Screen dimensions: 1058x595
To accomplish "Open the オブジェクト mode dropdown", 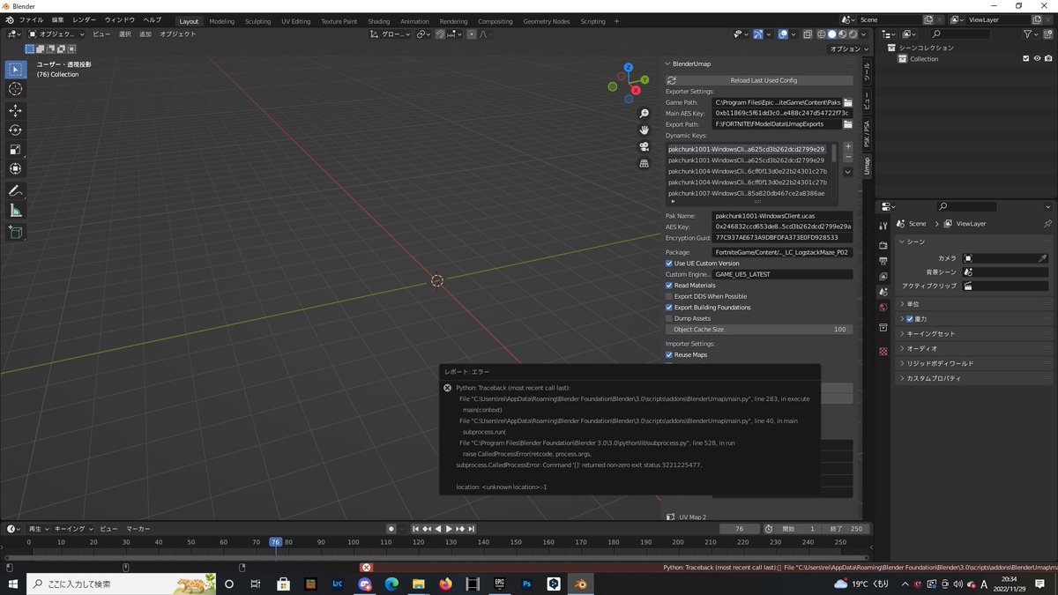I will point(56,34).
